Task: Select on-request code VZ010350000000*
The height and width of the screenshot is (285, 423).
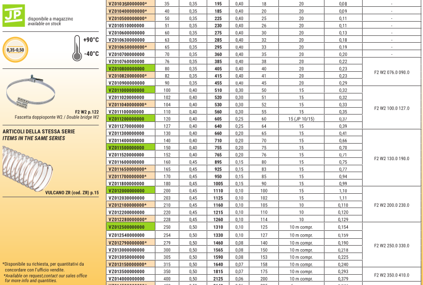Action: coord(128,3)
